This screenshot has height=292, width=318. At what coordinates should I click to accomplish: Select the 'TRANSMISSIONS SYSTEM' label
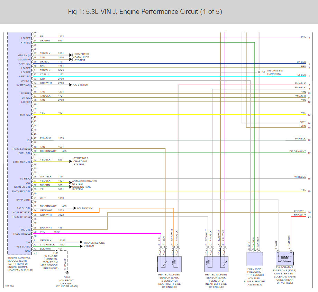94,244
